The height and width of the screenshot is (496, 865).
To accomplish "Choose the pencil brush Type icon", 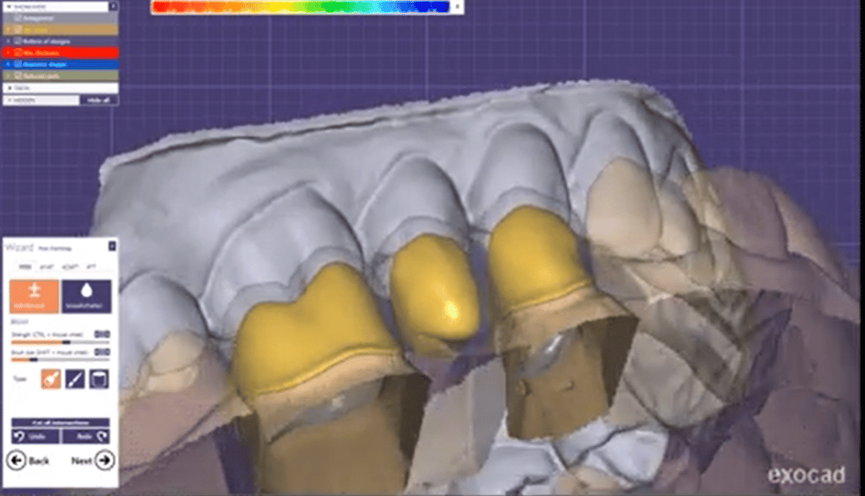I will pos(74,379).
